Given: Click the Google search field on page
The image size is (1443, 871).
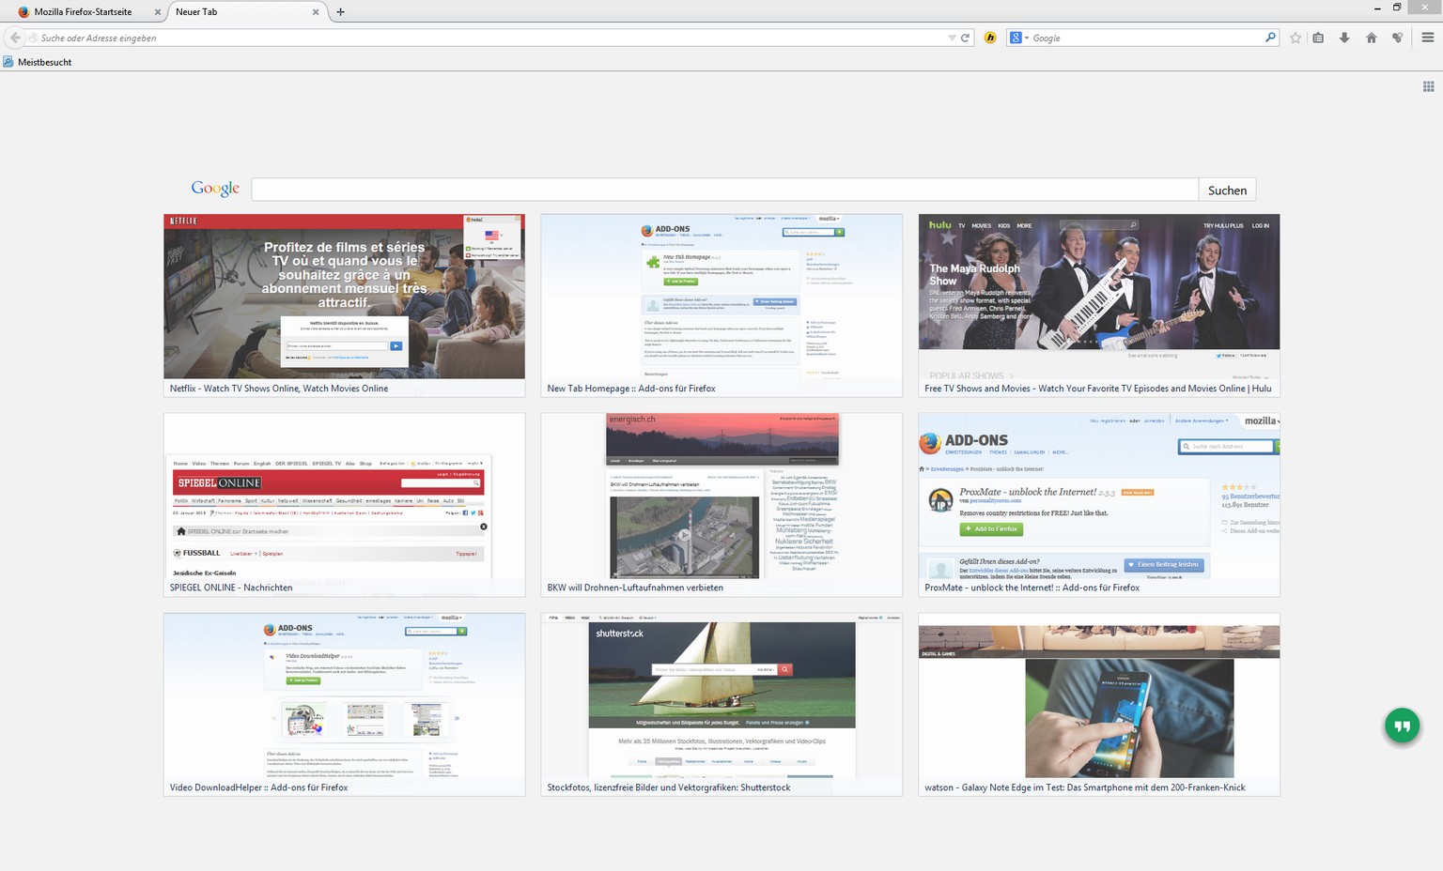Looking at the screenshot, I should (723, 190).
